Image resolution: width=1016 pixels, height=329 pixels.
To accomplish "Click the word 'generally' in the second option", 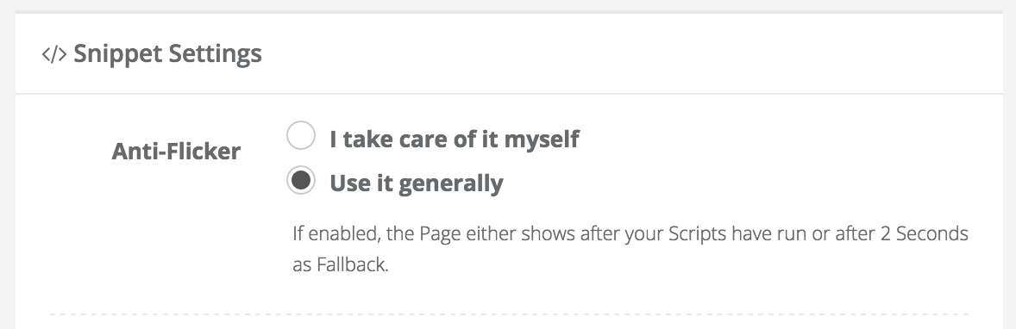I will [x=451, y=184].
